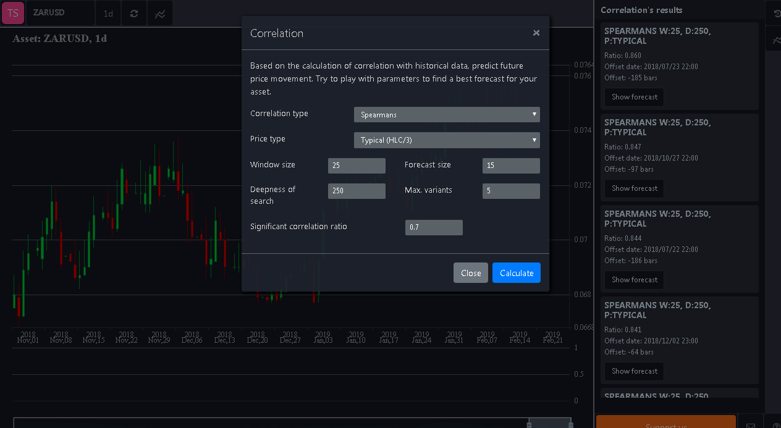Viewport: 781px width, 428px height.
Task: Close the Correlation dialog with X
Action: click(x=536, y=33)
